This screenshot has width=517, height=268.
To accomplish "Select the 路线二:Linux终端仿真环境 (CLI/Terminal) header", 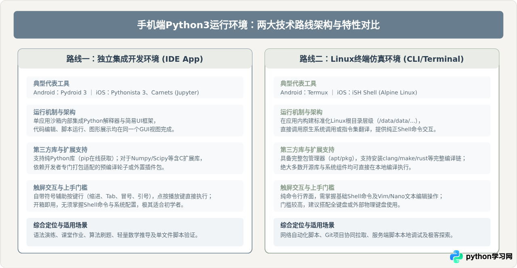I will point(382,59).
